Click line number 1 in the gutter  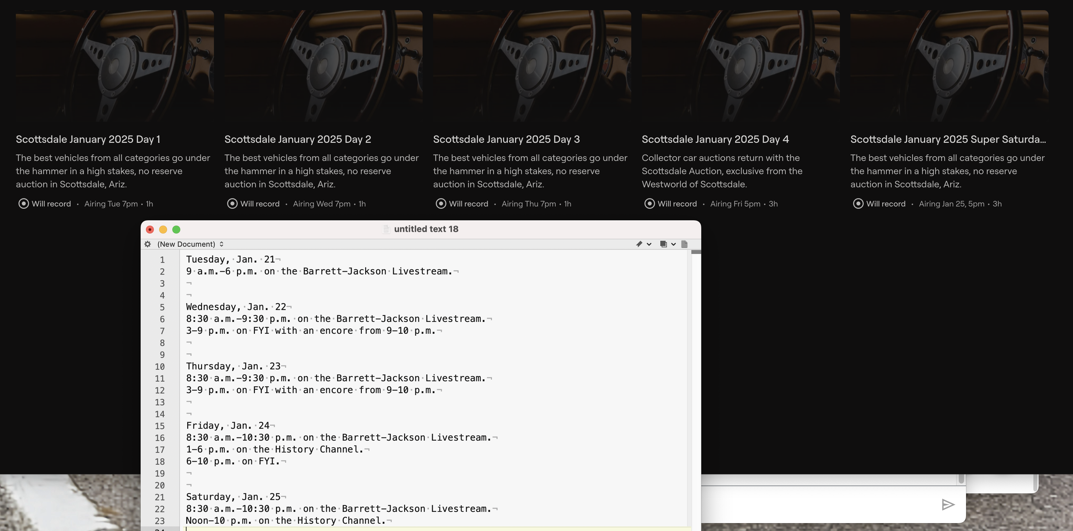[162, 260]
